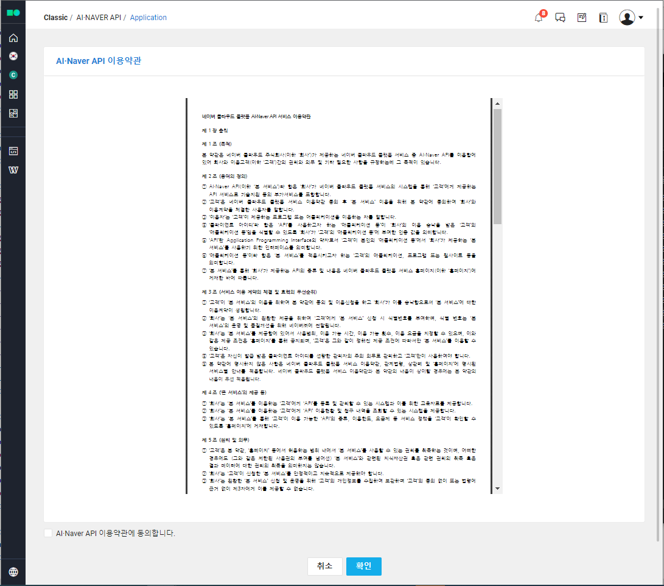Click the Naver Cloud logo in sidebar
Screen dimensions: 664x586
tap(13, 13)
